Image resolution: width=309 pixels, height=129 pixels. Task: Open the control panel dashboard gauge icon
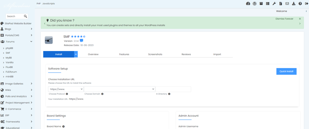point(248,3)
